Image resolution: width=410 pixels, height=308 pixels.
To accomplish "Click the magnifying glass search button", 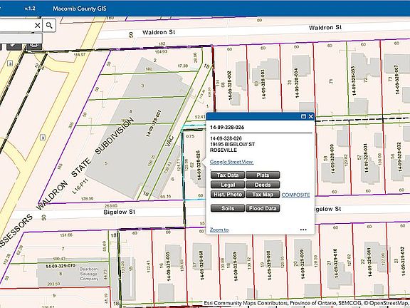I will [x=49, y=26].
